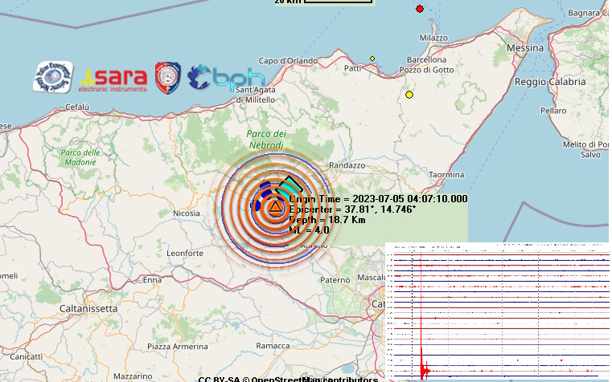Click the Epicenter coordinates text line

click(352, 209)
